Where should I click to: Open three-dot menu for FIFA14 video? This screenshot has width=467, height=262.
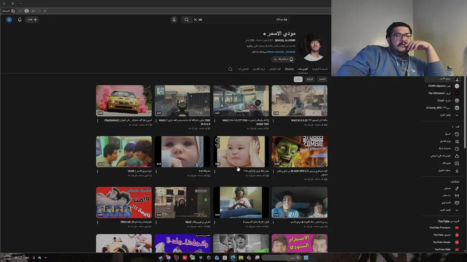click(x=97, y=222)
